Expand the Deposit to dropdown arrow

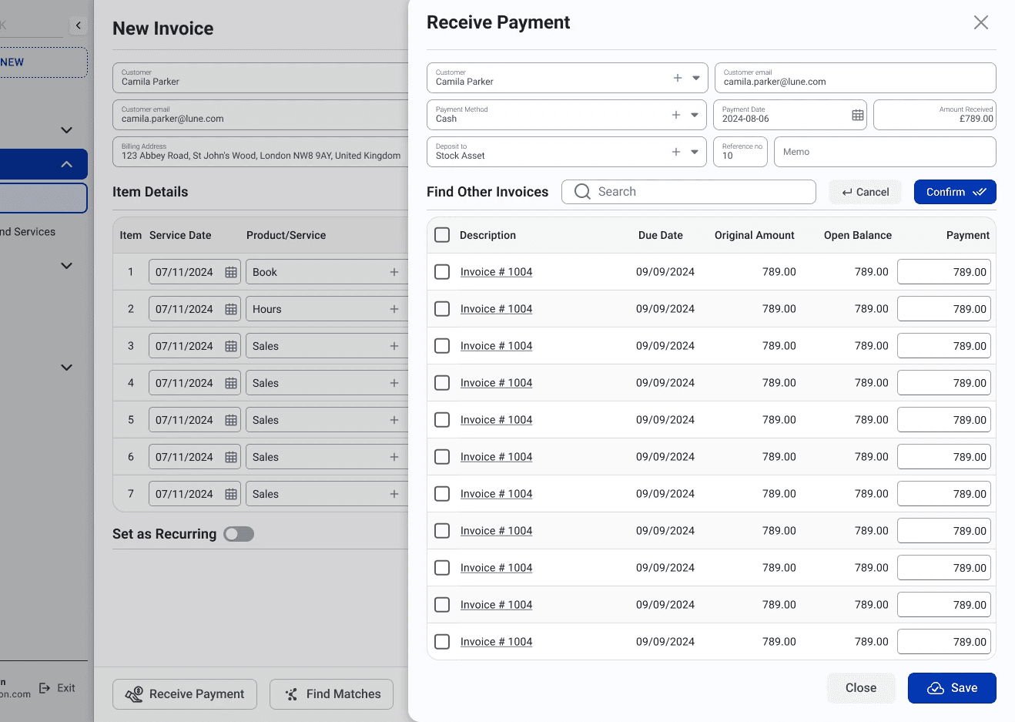pyautogui.click(x=695, y=152)
